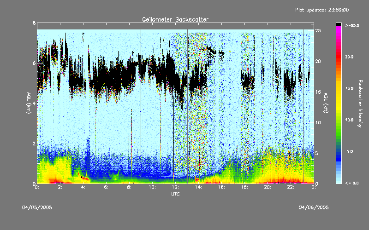Click the '6' km tick on left axis
Viewport: 369px width, 230px height.
pos(34,63)
